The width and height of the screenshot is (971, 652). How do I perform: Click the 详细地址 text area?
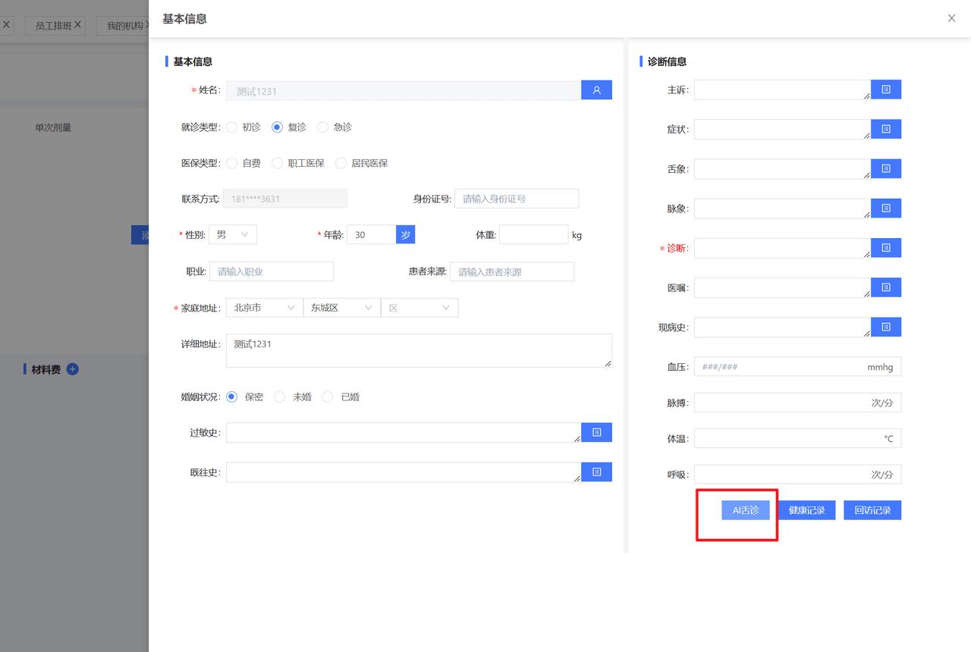point(419,350)
